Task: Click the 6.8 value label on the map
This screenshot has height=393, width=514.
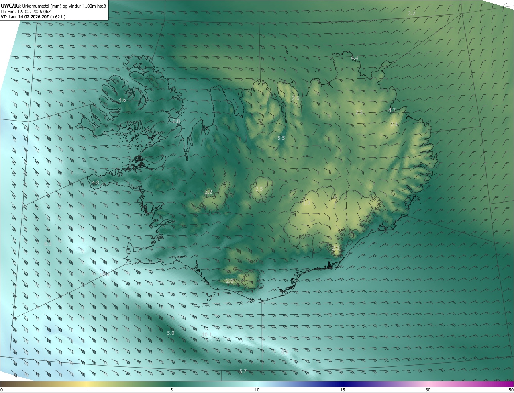Action: tap(176, 121)
